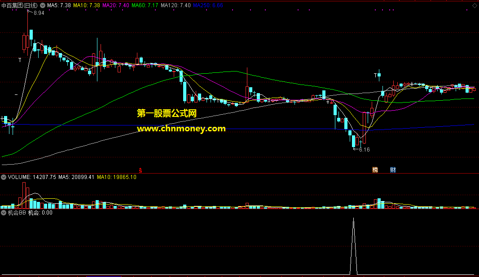Click the VOLUME: 14287.75 label
This screenshot has height=277, width=479.
pyautogui.click(x=32, y=177)
